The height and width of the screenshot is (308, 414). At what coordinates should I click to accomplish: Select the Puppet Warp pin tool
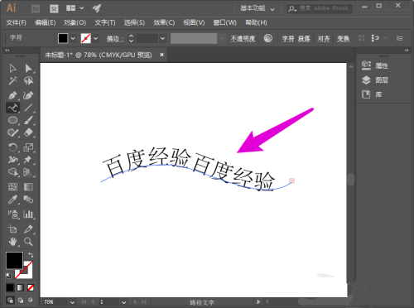[28, 160]
